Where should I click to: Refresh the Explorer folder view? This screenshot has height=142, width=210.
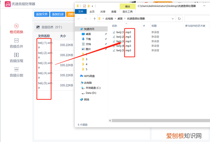(179, 19)
